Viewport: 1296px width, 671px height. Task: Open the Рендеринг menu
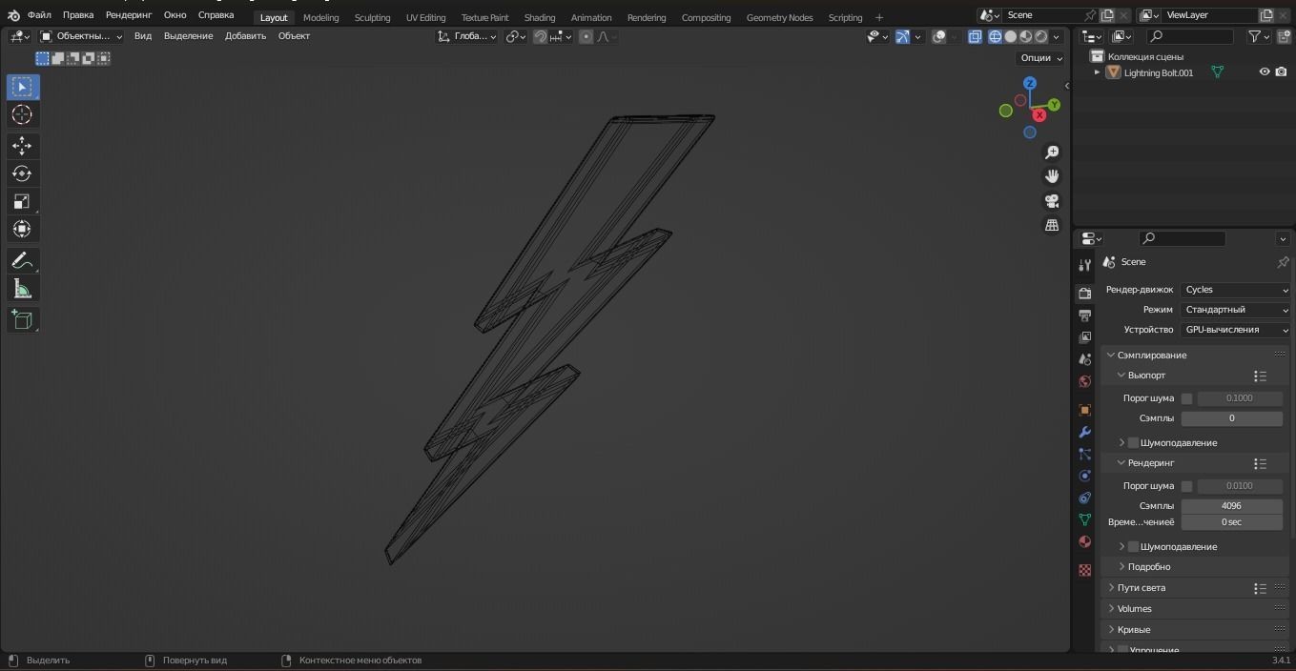point(129,14)
